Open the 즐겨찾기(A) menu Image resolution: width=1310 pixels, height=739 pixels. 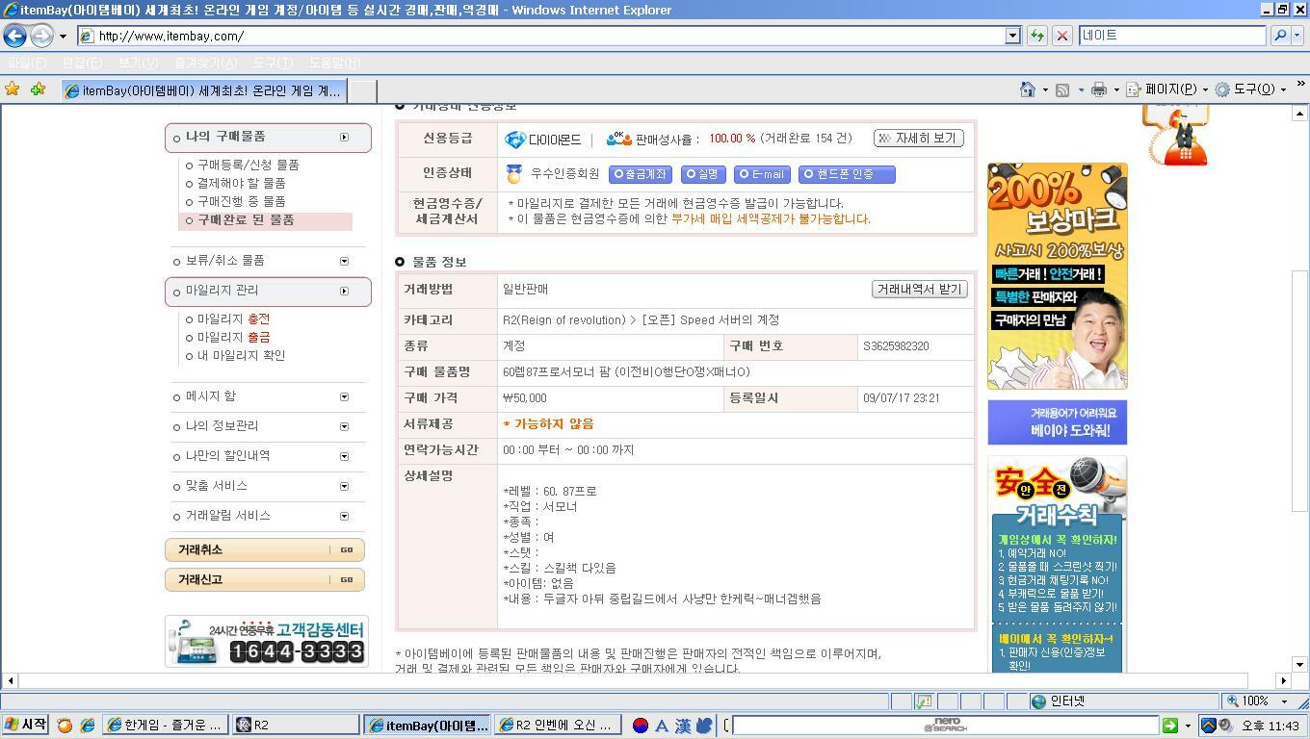coord(205,63)
